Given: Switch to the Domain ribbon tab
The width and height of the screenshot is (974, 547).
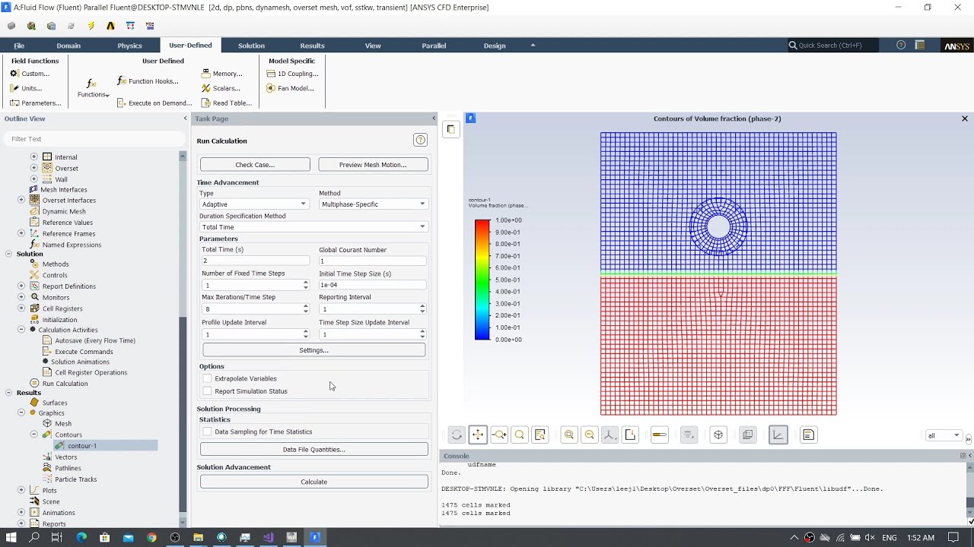Looking at the screenshot, I should click(68, 46).
